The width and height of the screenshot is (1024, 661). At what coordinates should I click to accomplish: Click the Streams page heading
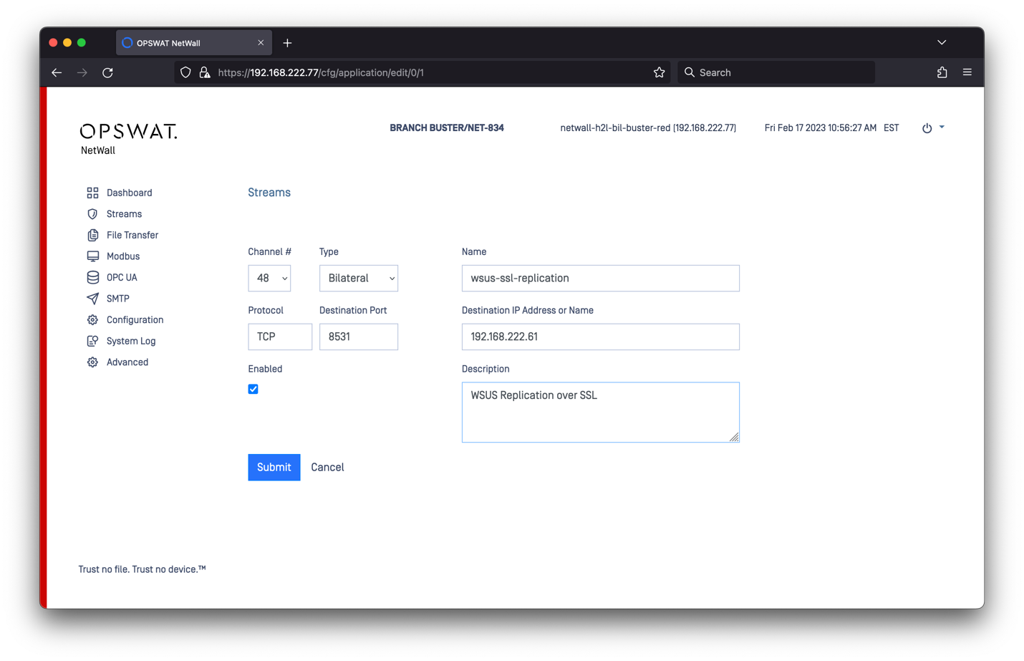point(269,193)
